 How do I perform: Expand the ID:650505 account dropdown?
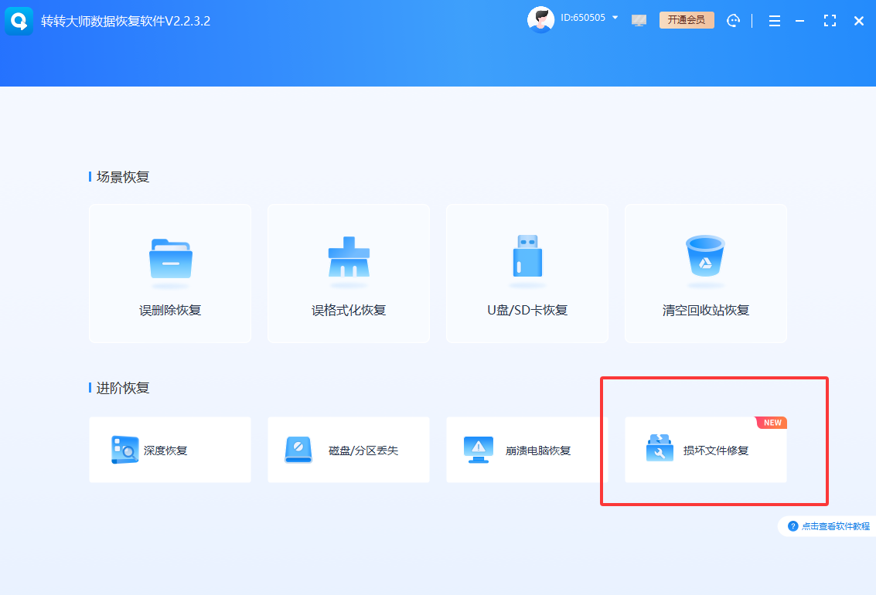coord(615,17)
